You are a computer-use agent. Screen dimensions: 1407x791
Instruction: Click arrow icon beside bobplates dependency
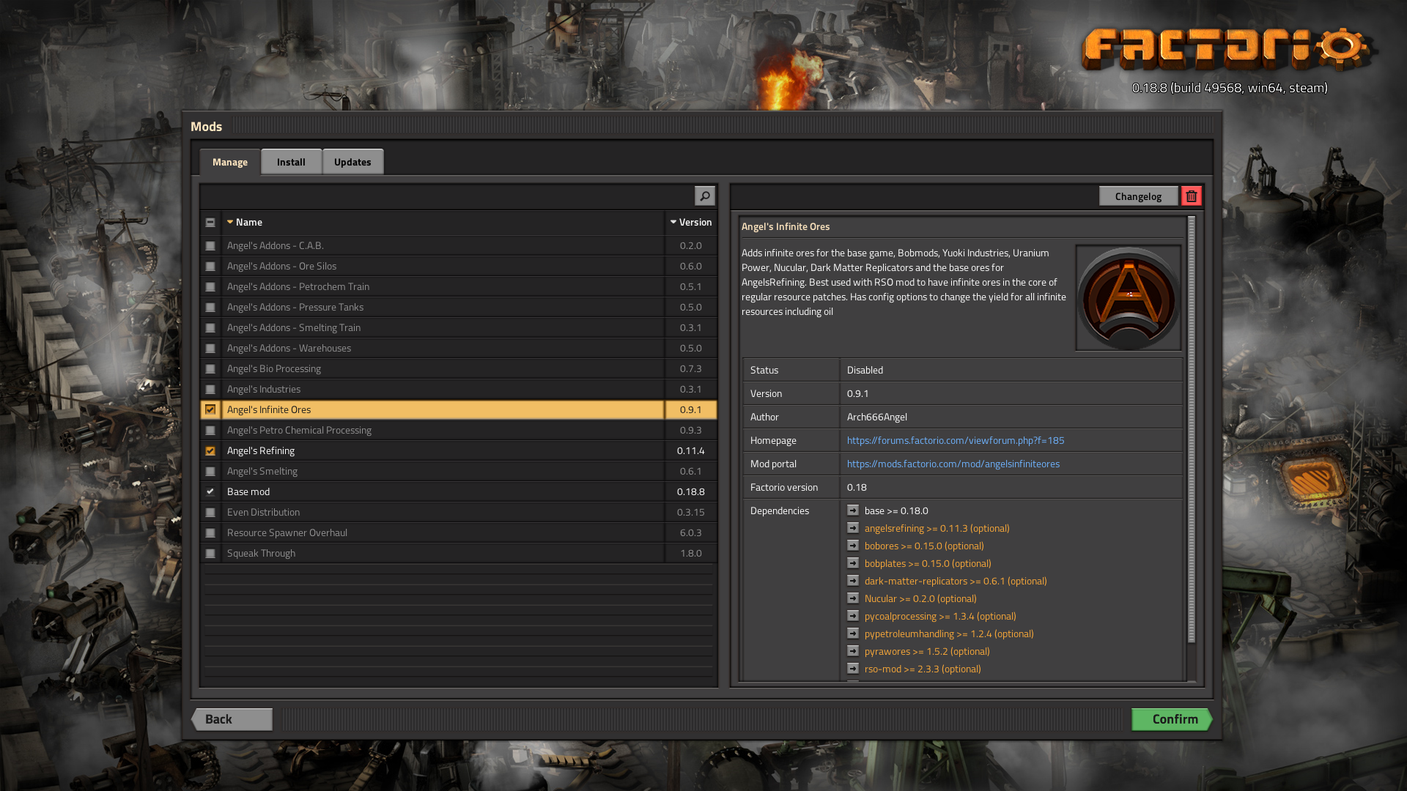click(x=853, y=563)
